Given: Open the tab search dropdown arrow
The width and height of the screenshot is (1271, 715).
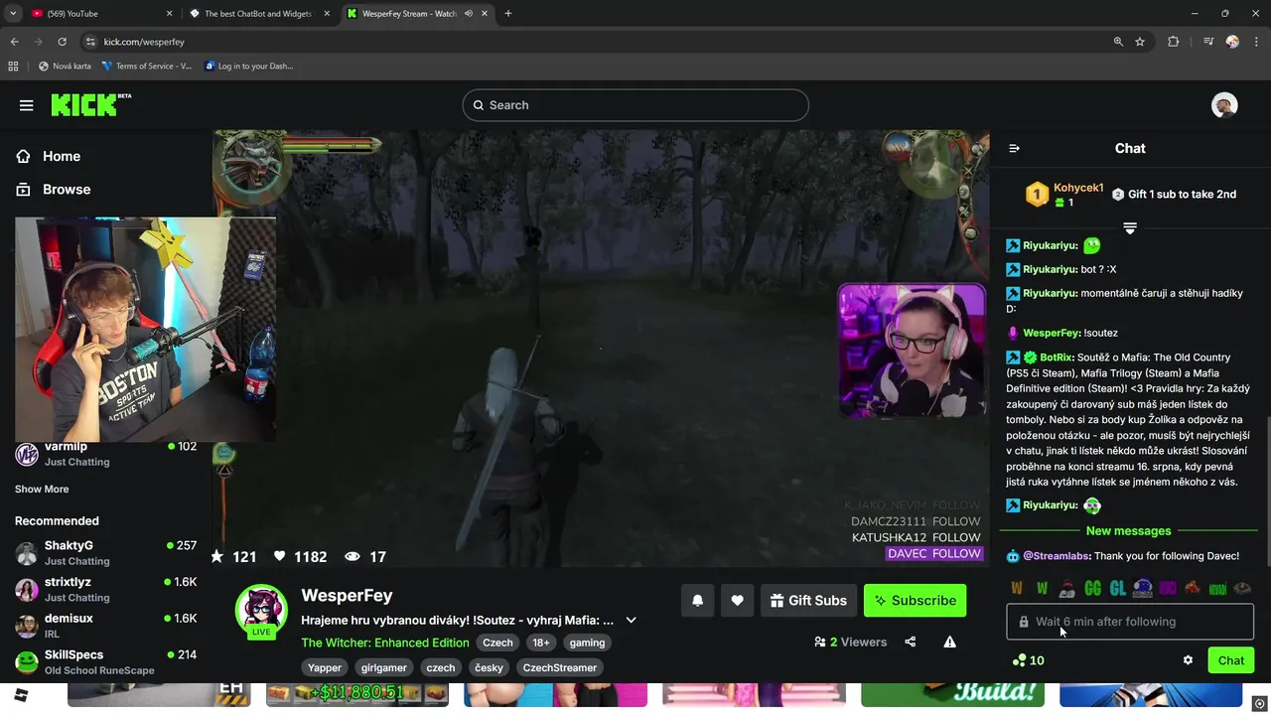Looking at the screenshot, I should 13,14.
